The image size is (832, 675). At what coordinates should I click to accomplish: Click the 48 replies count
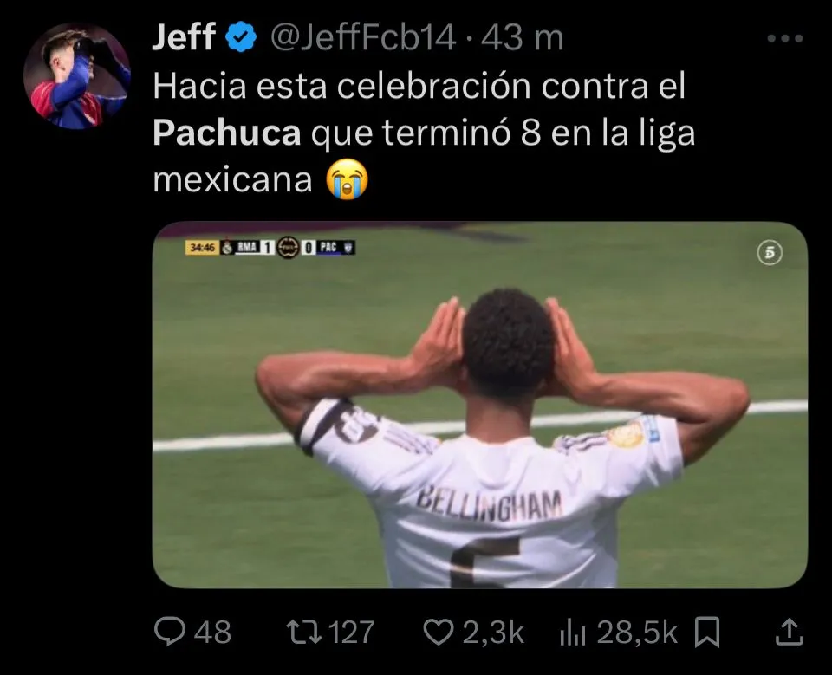pos(213,633)
